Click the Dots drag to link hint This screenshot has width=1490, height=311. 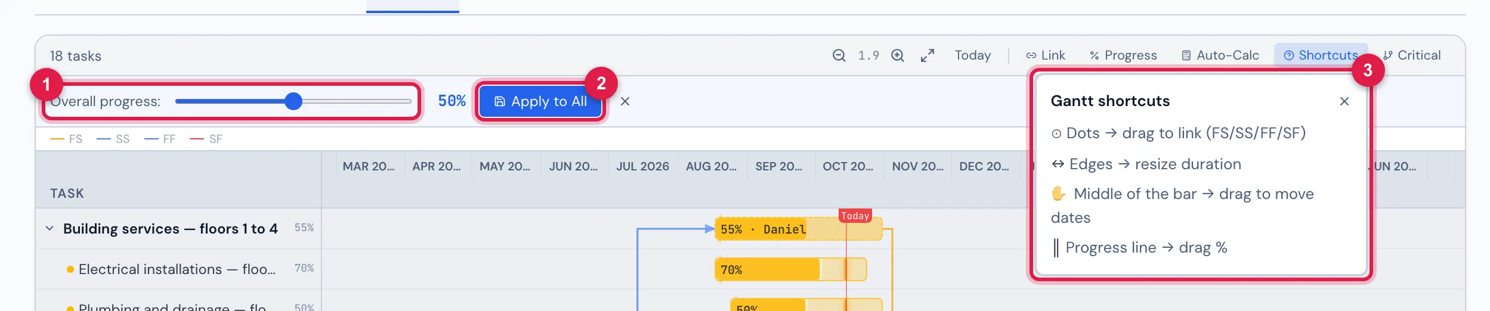click(x=1178, y=133)
